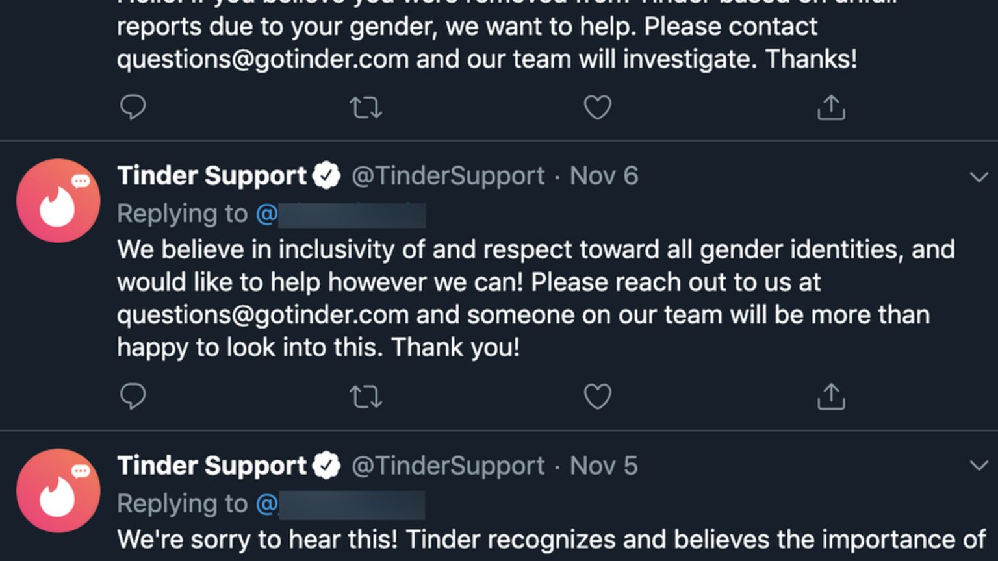
Task: Click the redacted replied-to handle in Nov 6 tweet
Action: click(342, 214)
